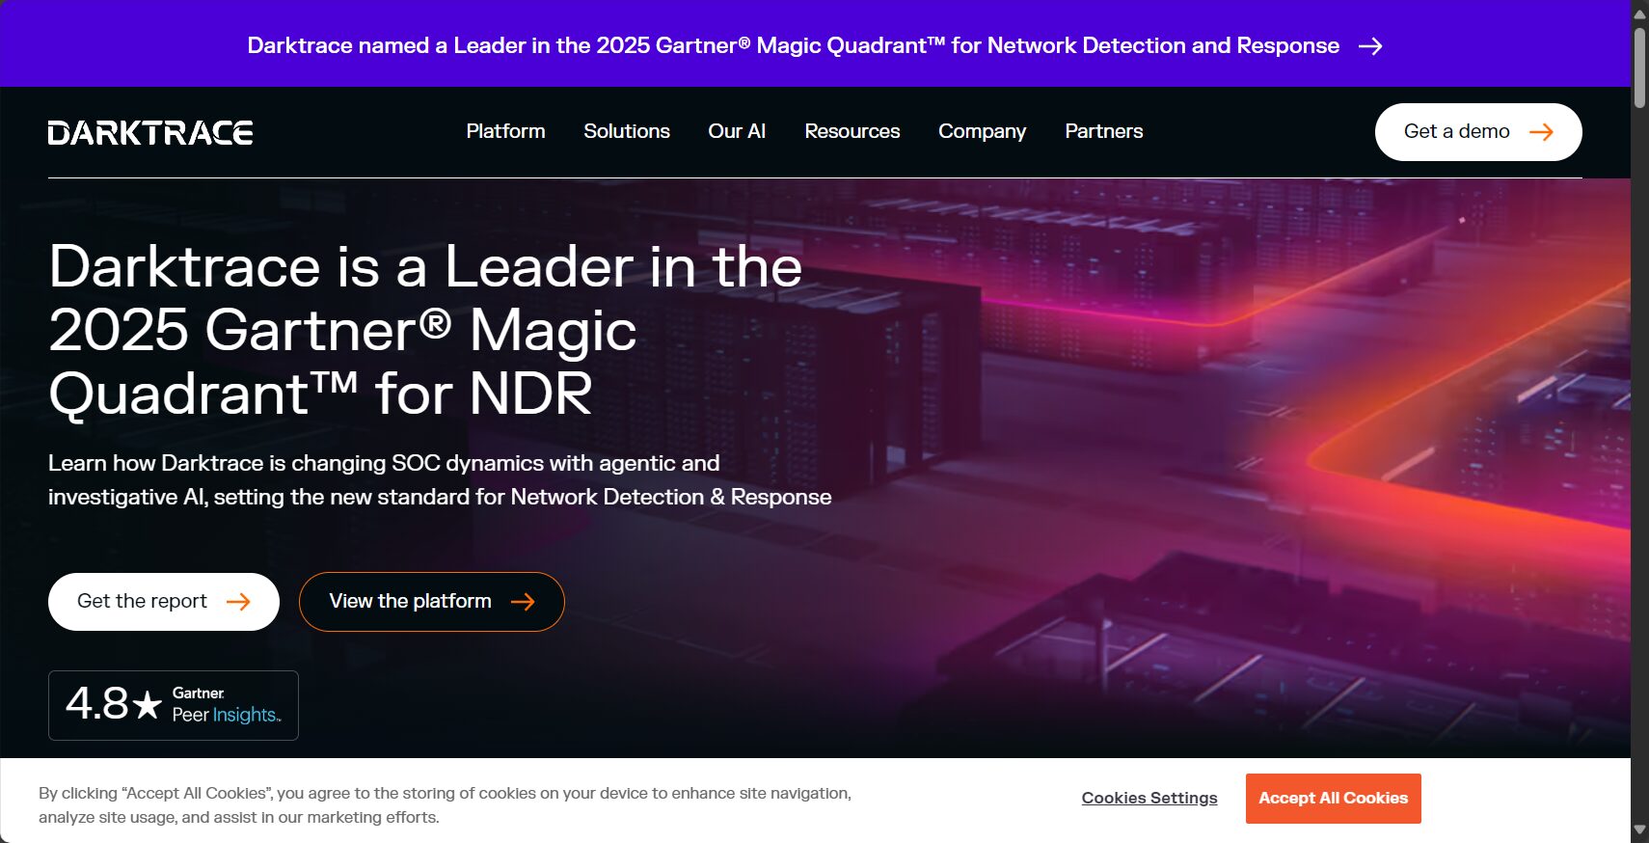Click the arrow icon in the purple announcement banner

[x=1370, y=46]
